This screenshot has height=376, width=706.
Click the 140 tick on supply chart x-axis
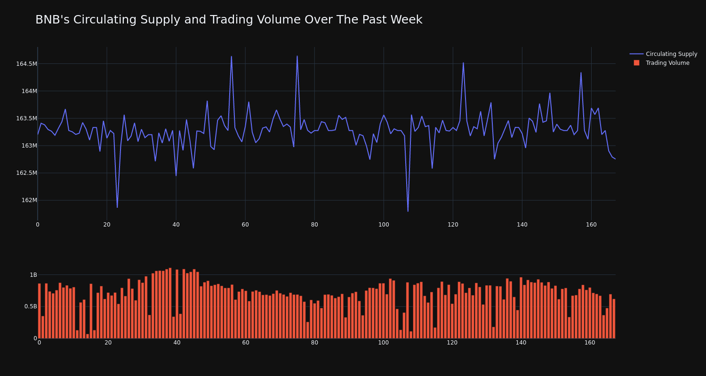click(522, 225)
